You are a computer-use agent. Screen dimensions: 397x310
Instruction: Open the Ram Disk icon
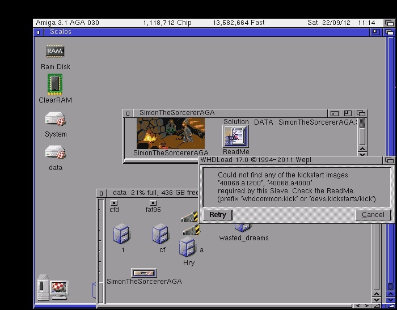tap(55, 52)
